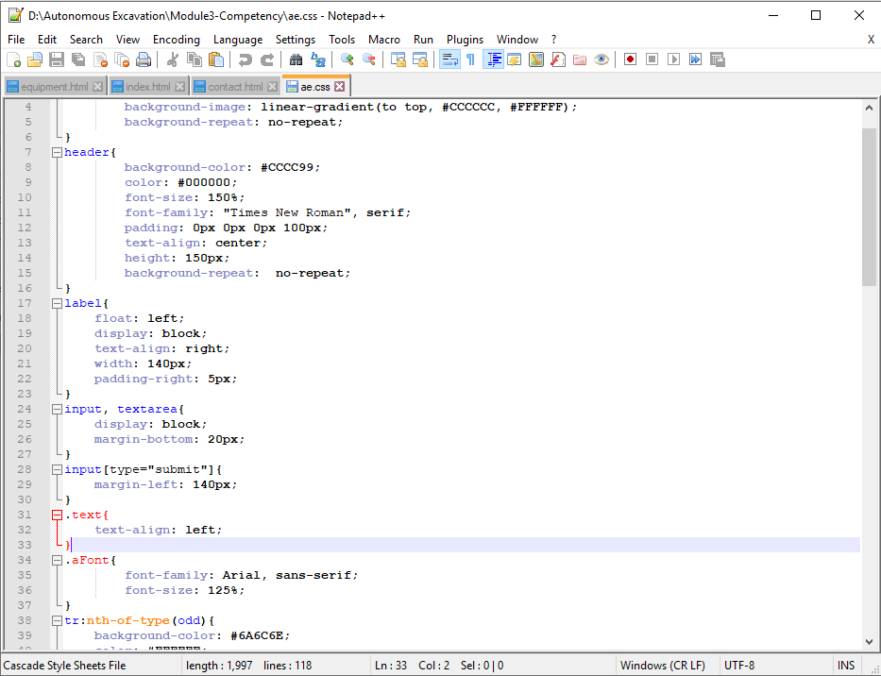The height and width of the screenshot is (676, 881).
Task: Toggle Show All Characters pilcrow button
Action: coord(470,59)
